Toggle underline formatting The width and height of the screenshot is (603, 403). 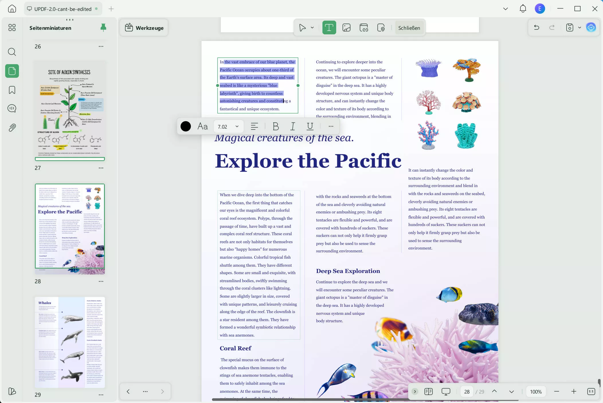[x=310, y=126]
